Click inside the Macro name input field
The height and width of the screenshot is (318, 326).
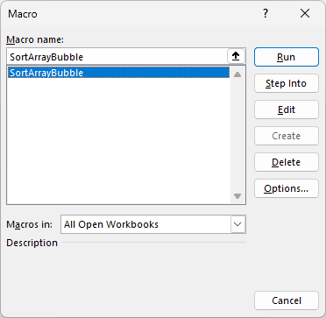[117, 57]
